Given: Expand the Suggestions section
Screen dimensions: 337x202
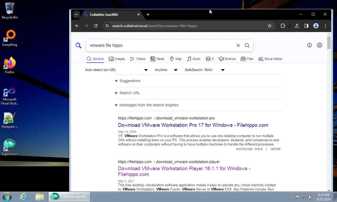Looking at the screenshot, I should [x=128, y=81].
